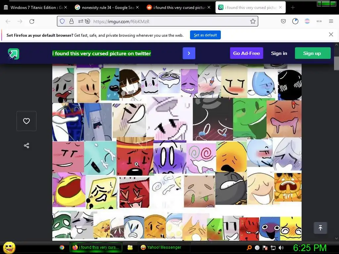This screenshot has width=339, height=254.
Task: Open Yahoo! Messenger taskbar button
Action: coord(164,247)
